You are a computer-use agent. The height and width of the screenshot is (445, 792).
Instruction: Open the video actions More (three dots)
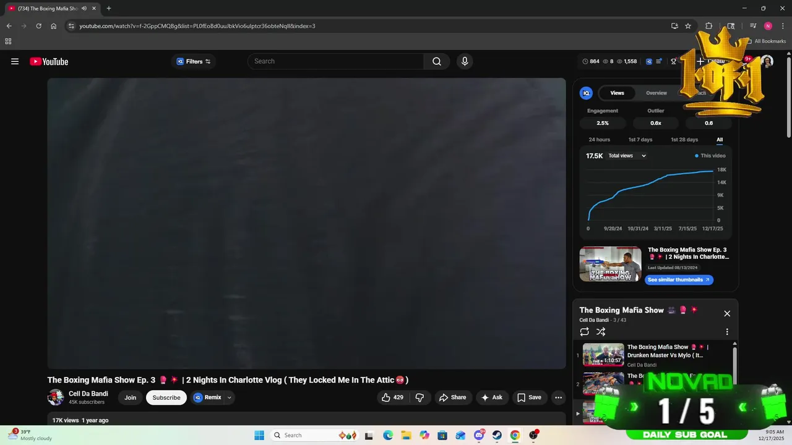point(558,397)
